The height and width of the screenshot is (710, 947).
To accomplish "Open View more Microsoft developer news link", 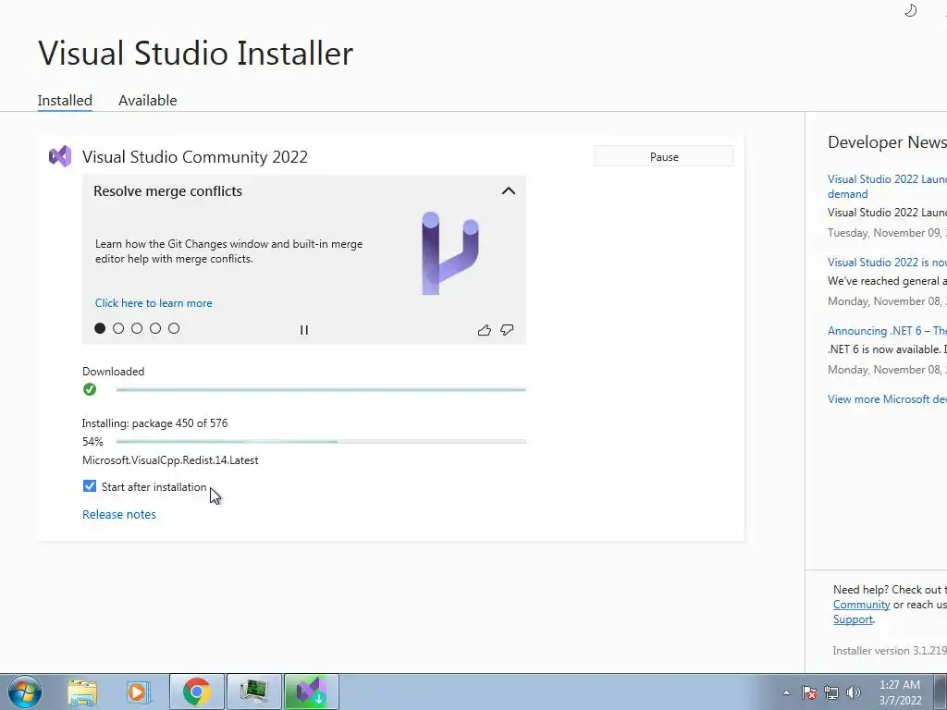I will coord(887,399).
